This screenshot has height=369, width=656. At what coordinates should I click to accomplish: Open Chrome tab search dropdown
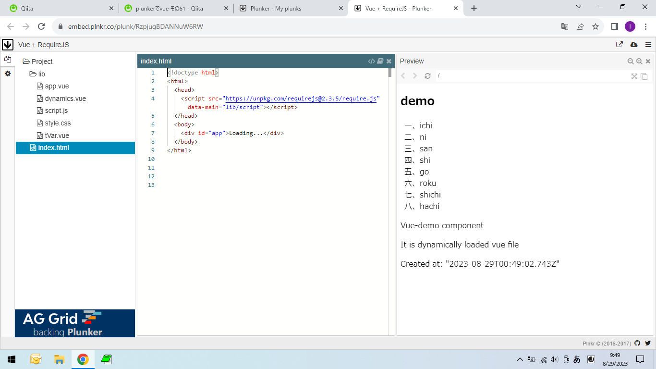579,7
